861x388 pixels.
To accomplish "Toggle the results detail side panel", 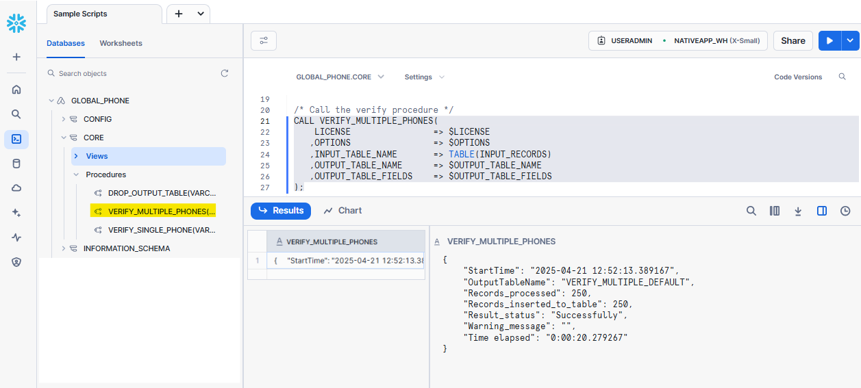I will point(822,211).
